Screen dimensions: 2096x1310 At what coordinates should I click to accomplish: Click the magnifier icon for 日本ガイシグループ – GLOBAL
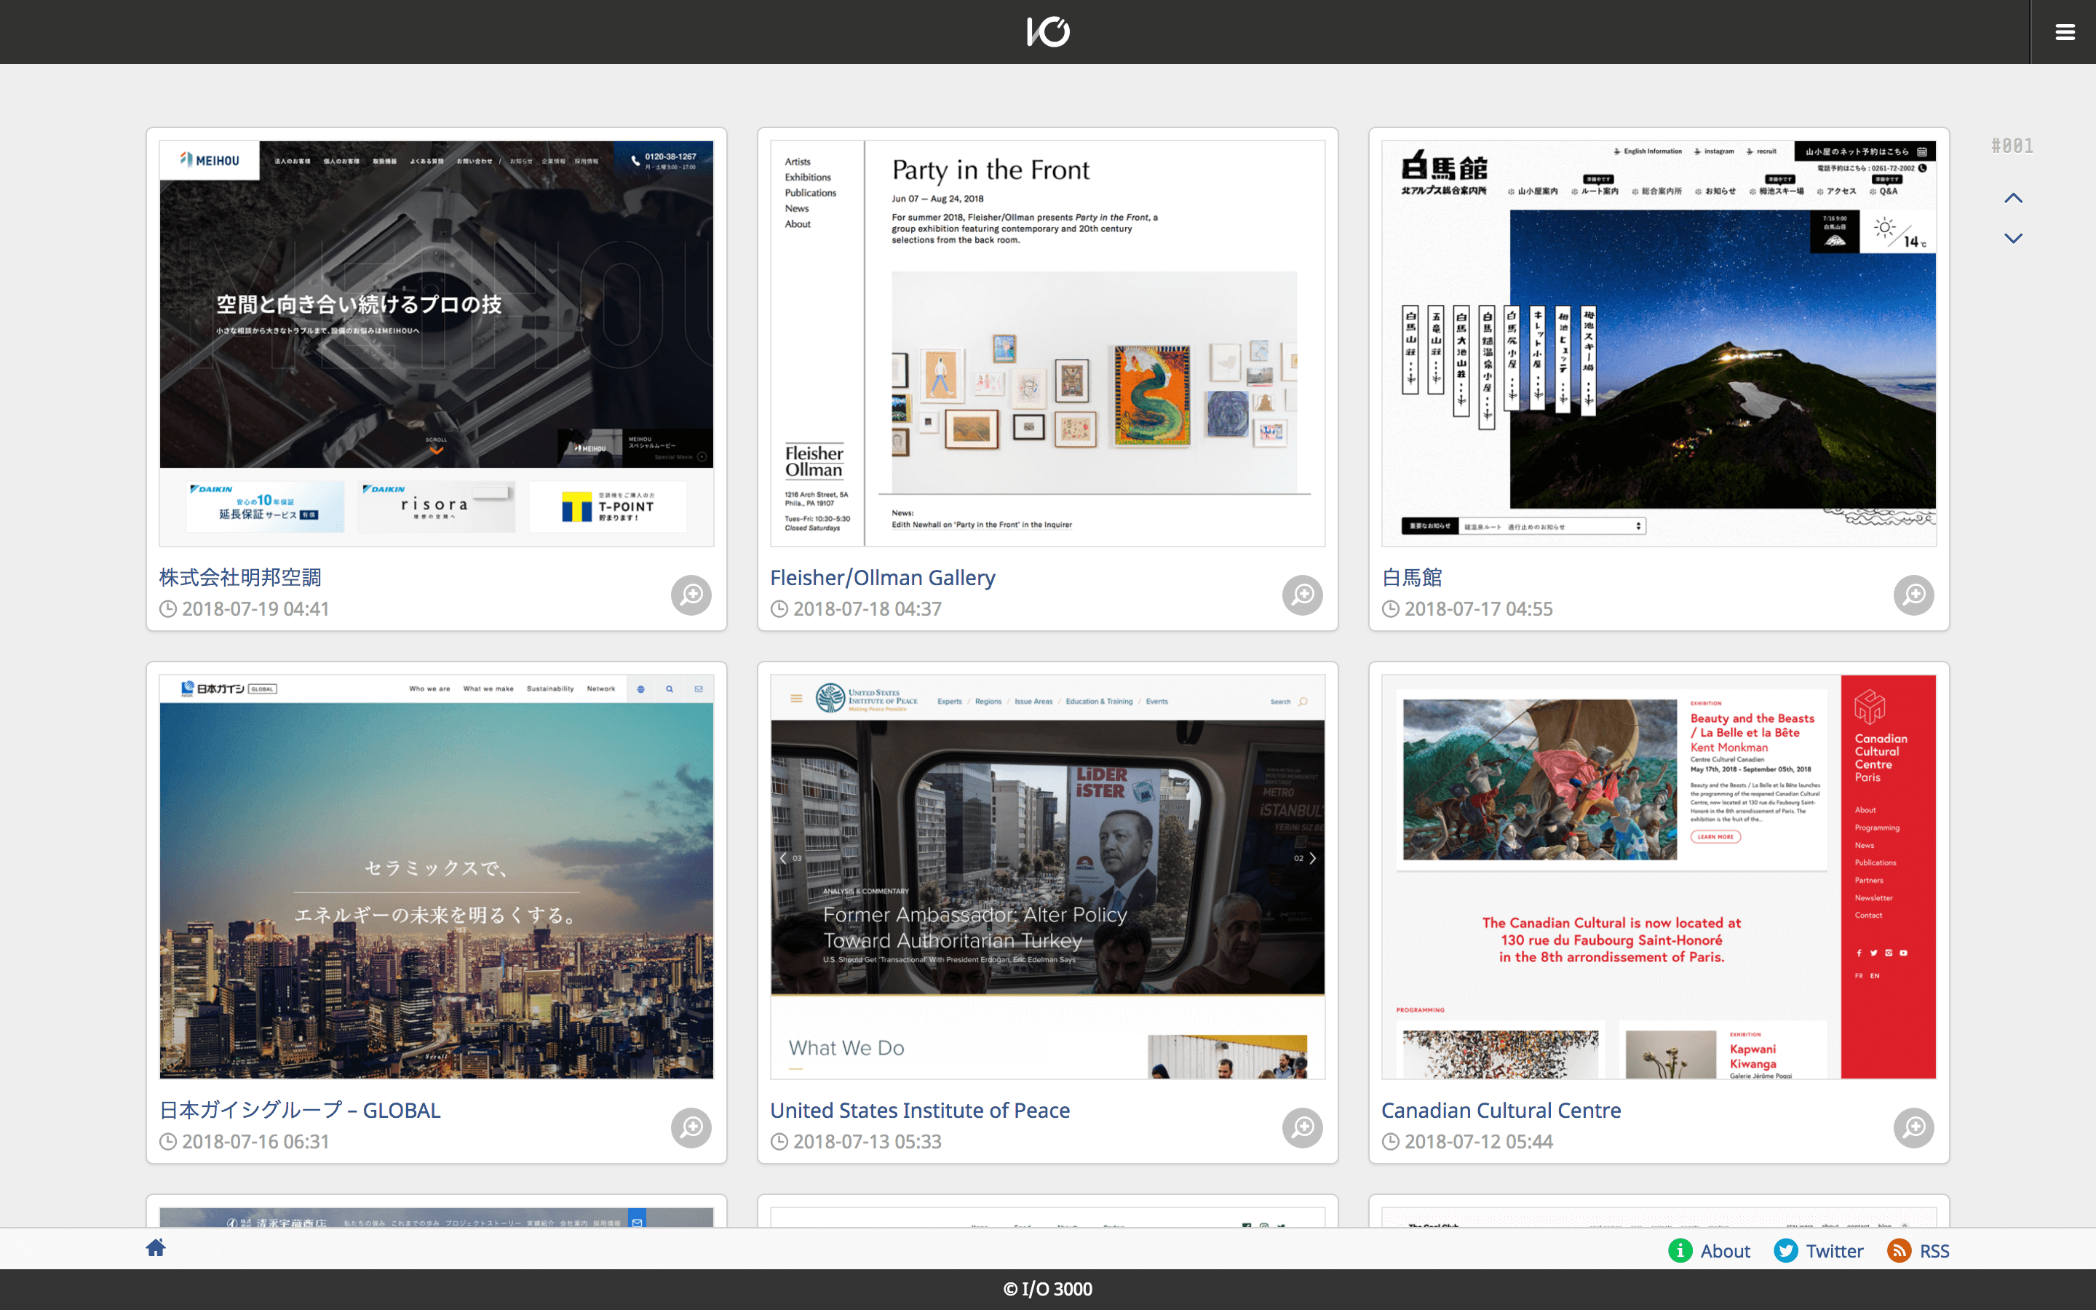point(691,1128)
